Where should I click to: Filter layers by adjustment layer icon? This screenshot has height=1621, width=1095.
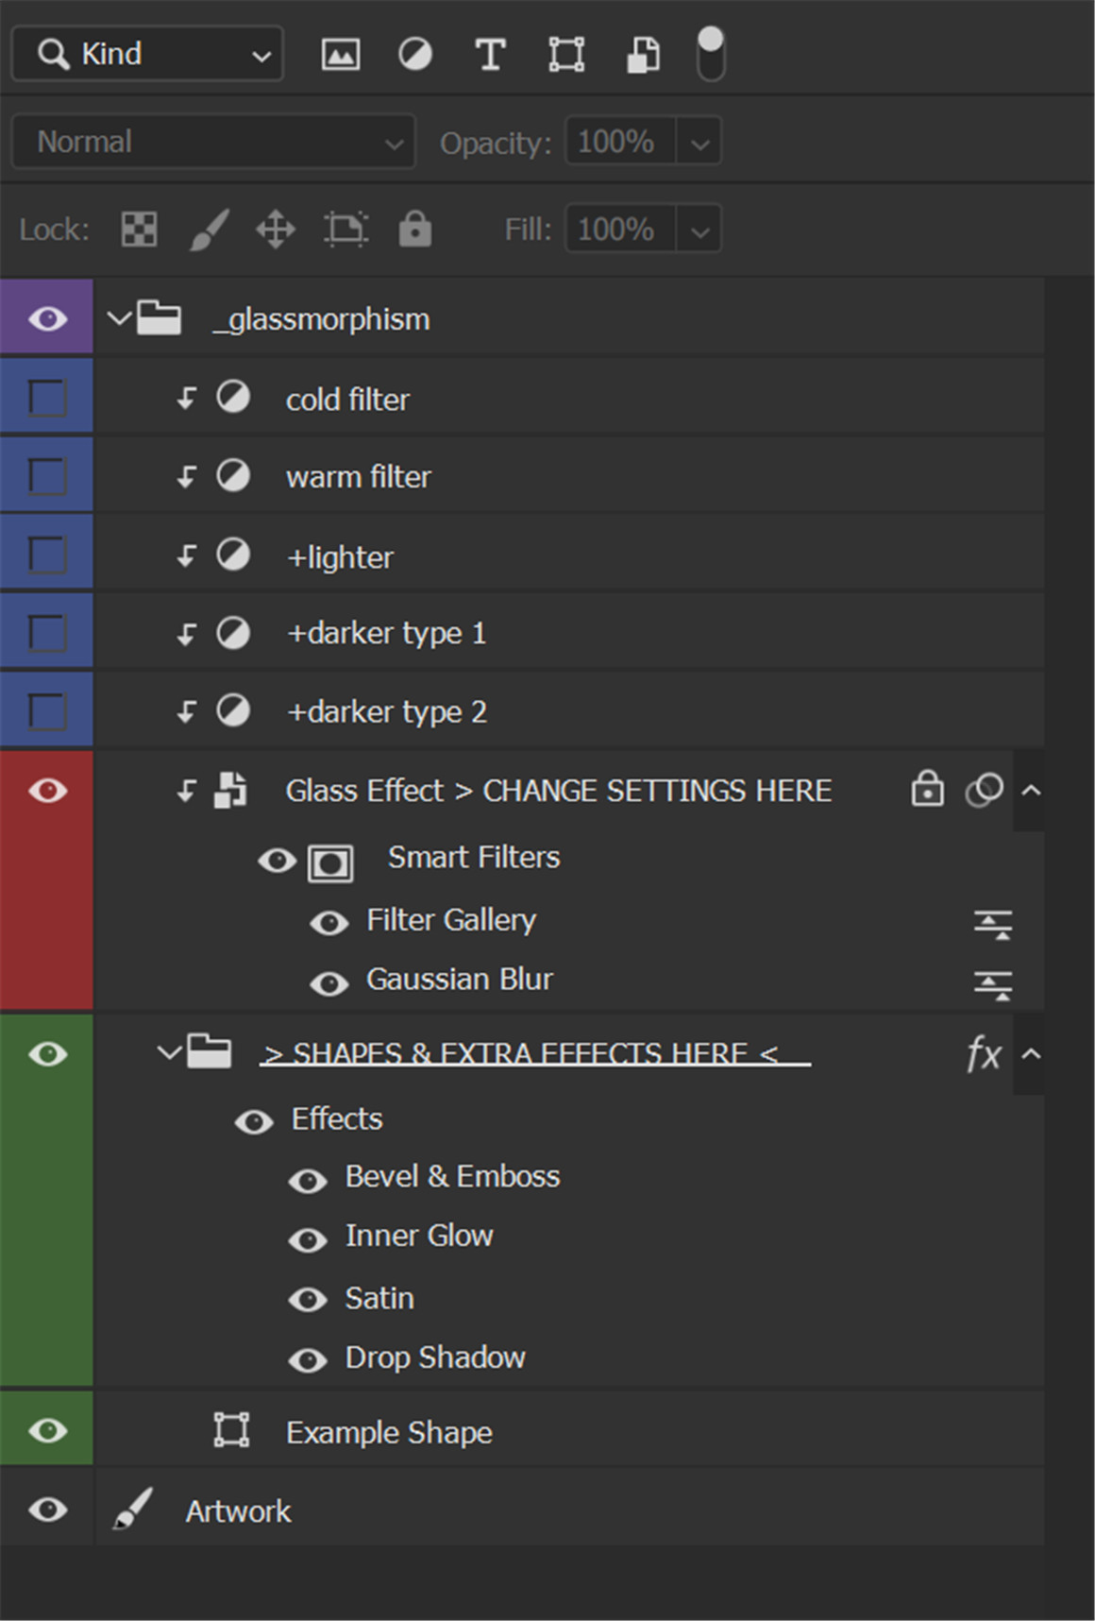pyautogui.click(x=415, y=55)
